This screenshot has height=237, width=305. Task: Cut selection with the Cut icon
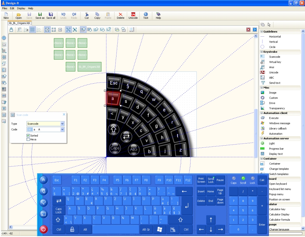[x=87, y=15]
